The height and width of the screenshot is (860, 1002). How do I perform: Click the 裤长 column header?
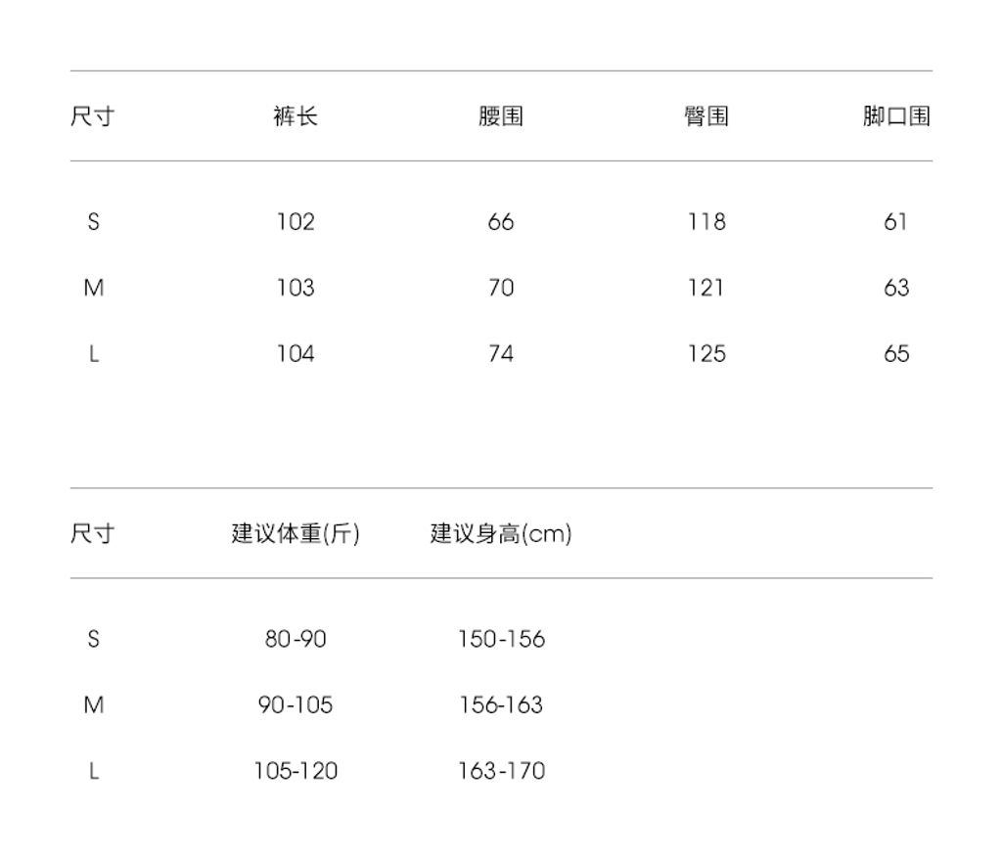296,116
